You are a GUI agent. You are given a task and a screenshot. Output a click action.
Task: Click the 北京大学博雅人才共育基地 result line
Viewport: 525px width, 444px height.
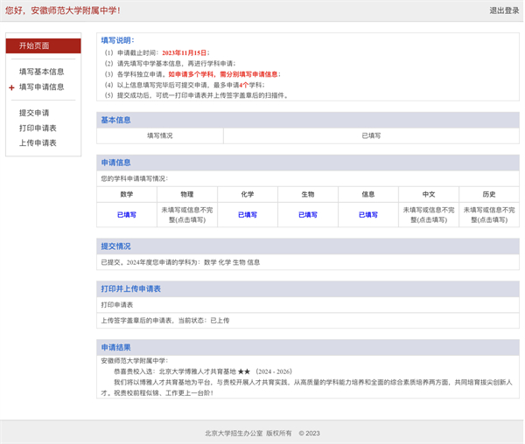[x=203, y=371]
